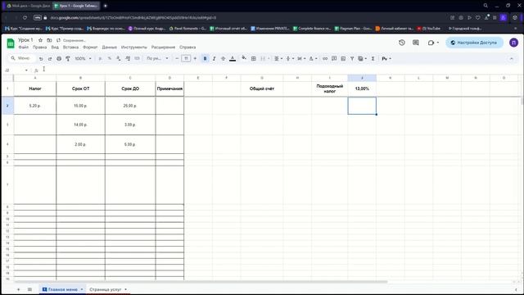Viewport: 524px width, 295px height.
Task: Click the font size field
Action: pos(186,58)
